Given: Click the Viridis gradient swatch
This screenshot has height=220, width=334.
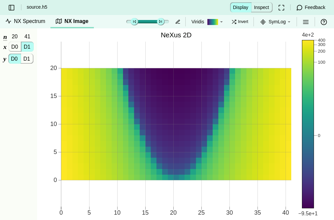Looking at the screenshot, I should point(212,22).
